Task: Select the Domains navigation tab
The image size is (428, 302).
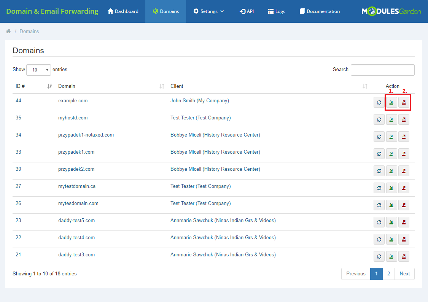Action: [x=166, y=11]
